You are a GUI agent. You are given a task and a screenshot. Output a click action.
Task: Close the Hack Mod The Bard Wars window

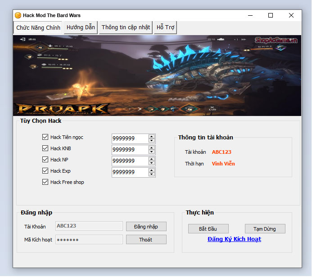click(x=291, y=15)
